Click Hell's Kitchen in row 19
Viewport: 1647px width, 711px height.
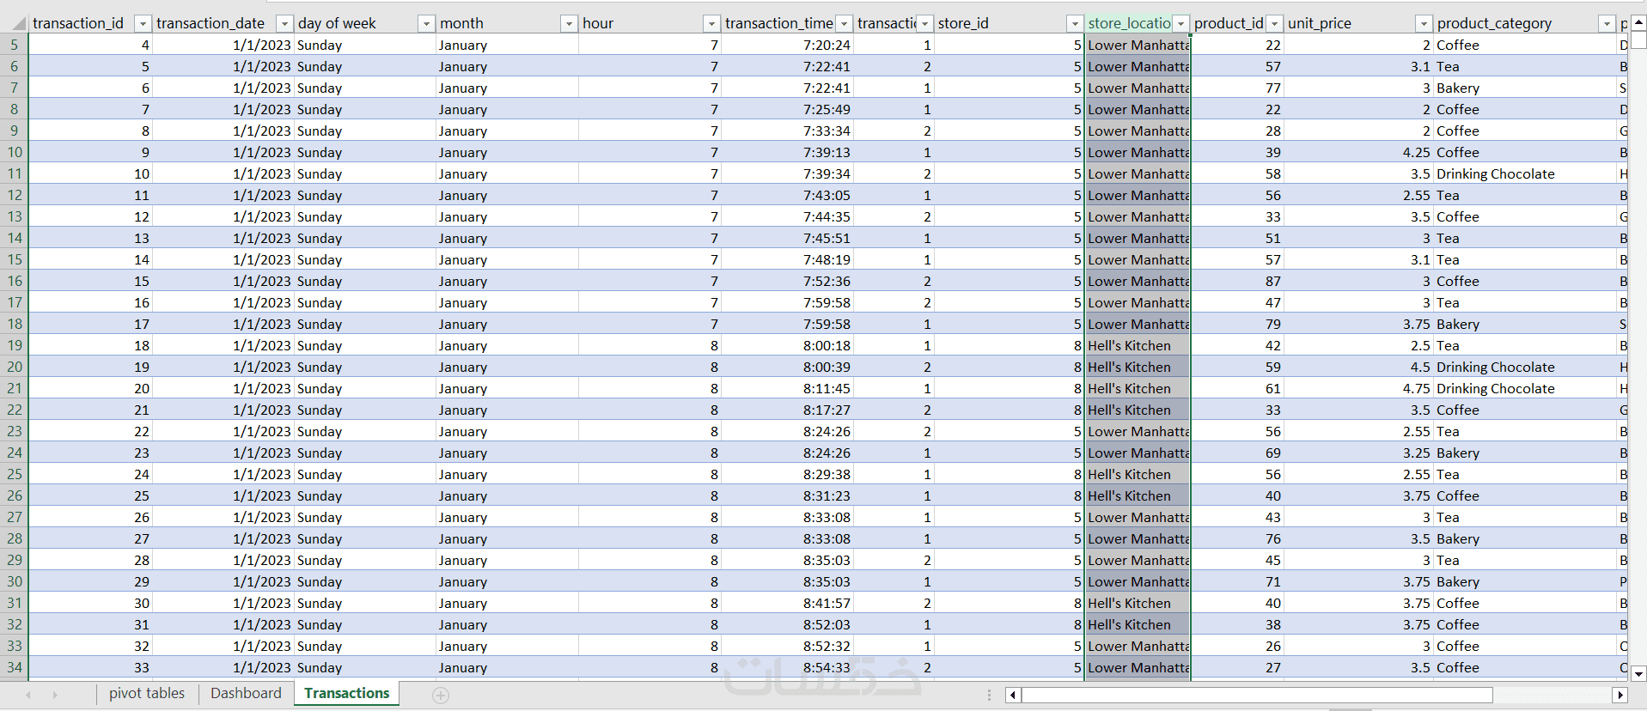(x=1138, y=345)
